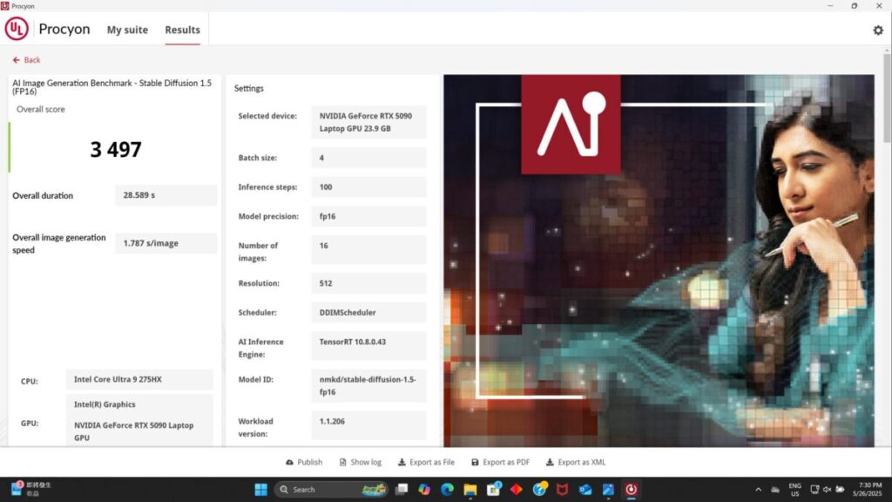Click the 1.787 s/image speed value

click(x=166, y=243)
